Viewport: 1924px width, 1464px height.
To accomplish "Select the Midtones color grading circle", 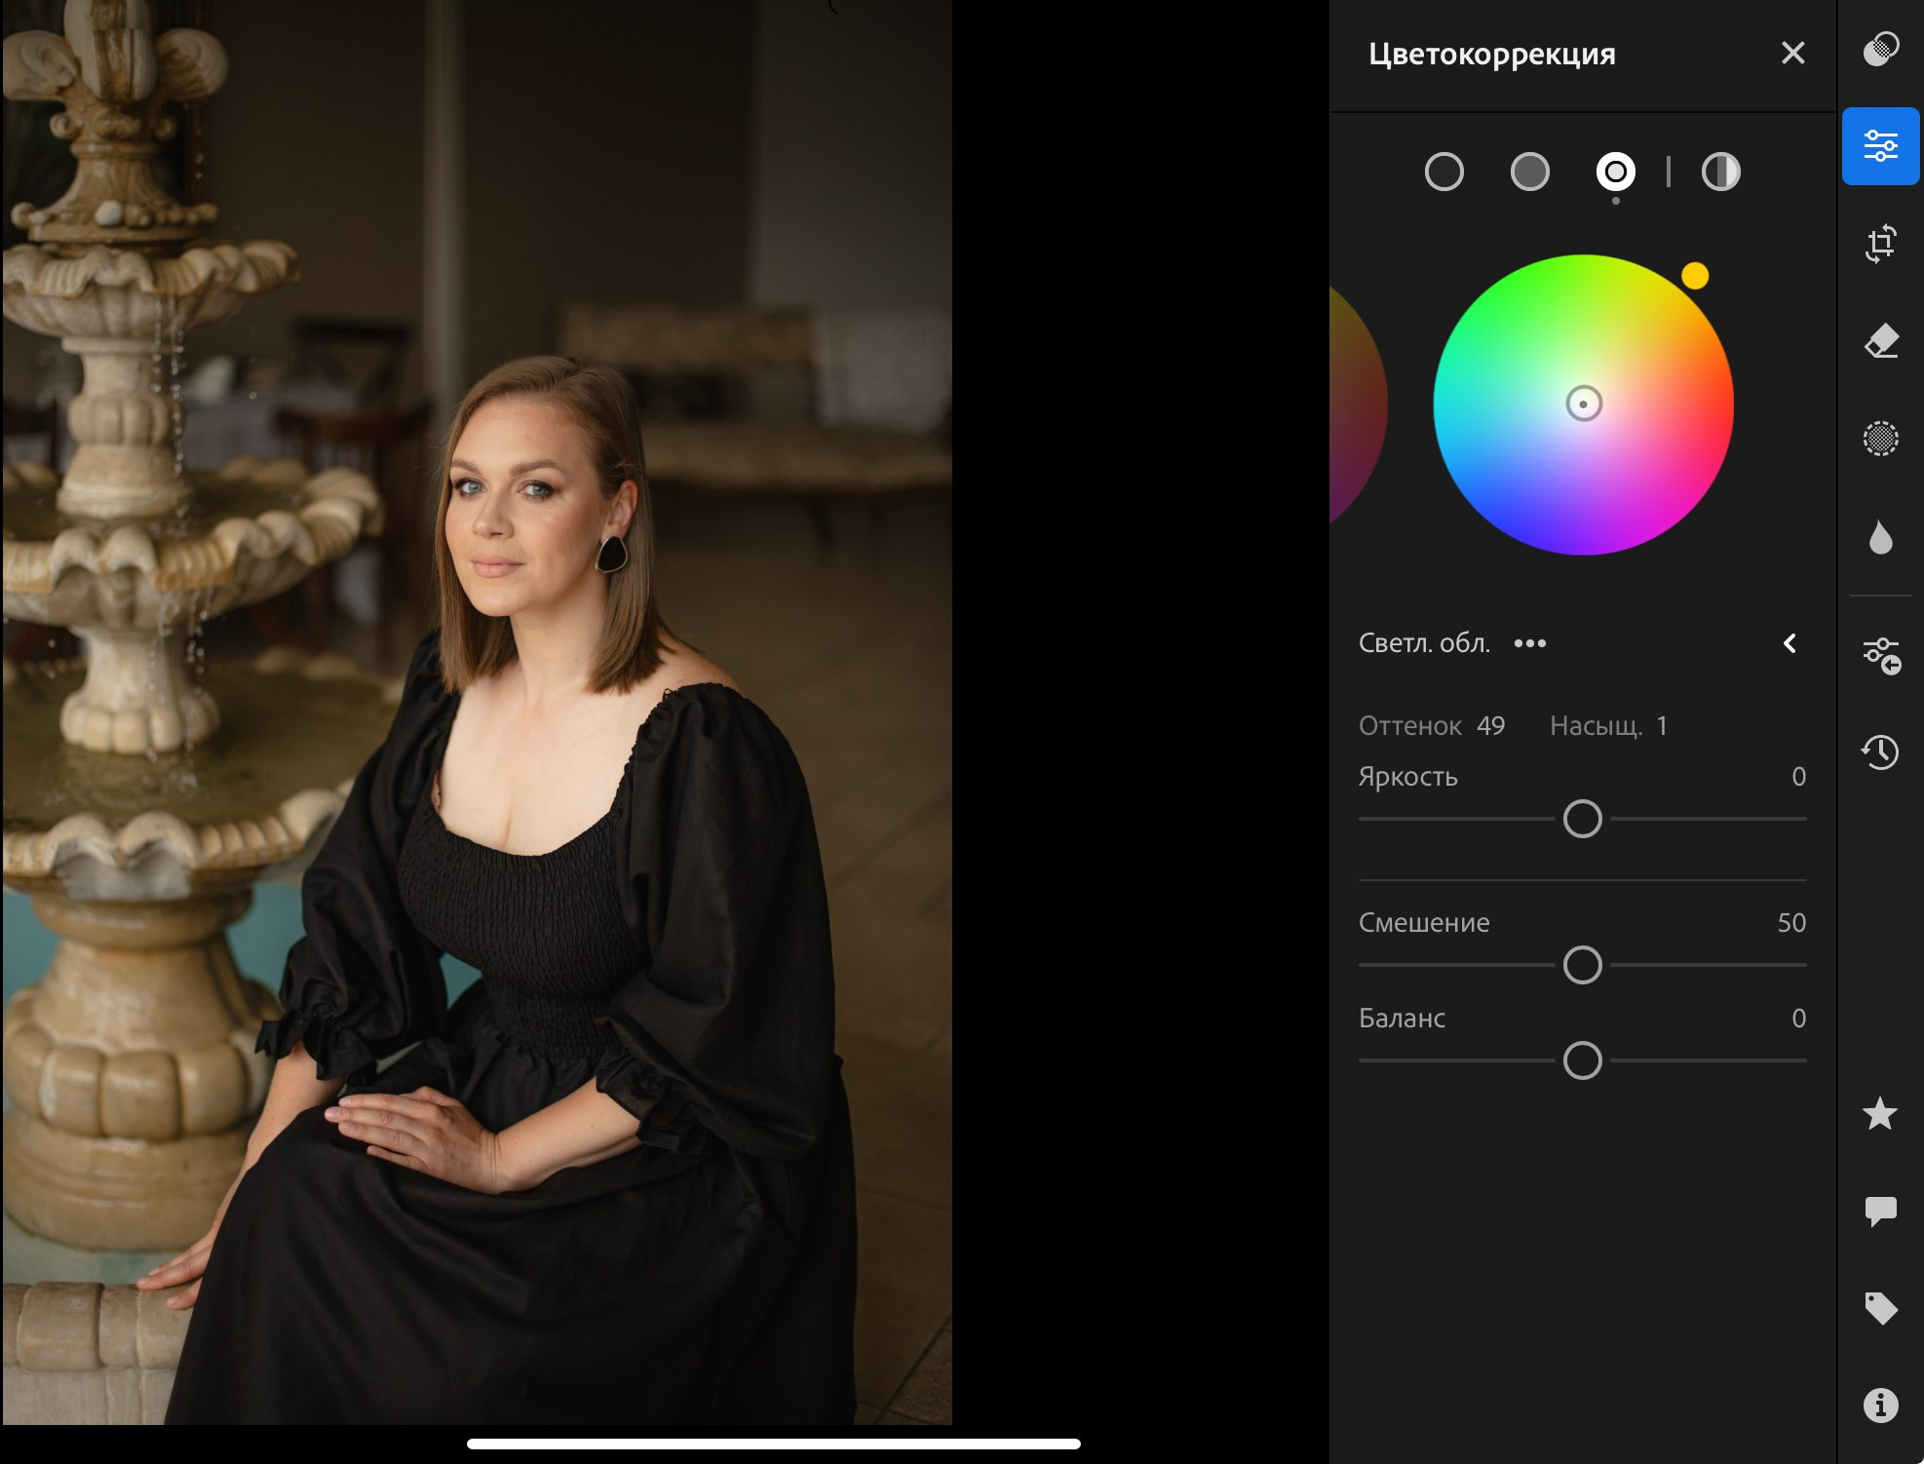I will click(x=1529, y=173).
